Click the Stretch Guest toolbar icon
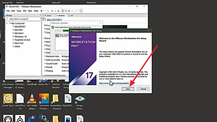 tap(81, 11)
